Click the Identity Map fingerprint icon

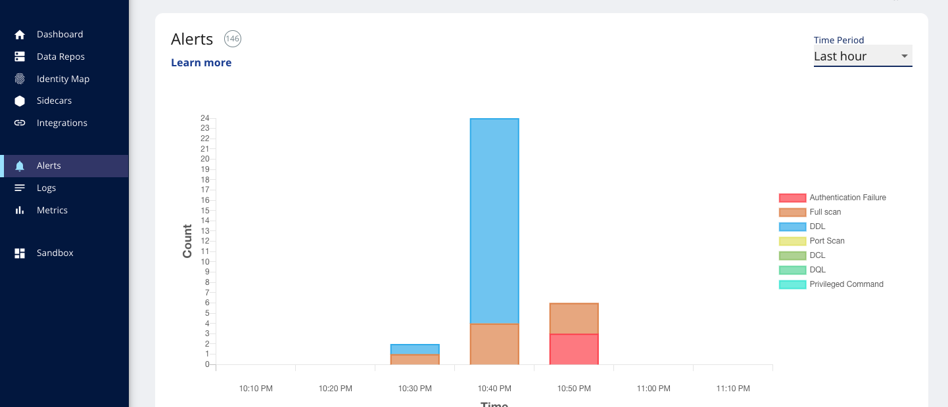pos(20,79)
